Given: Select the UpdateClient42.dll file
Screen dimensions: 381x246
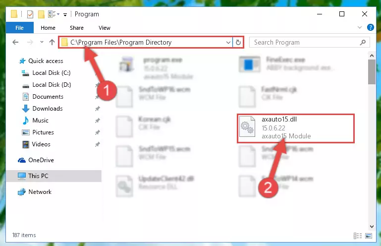Looking at the screenshot, I should pos(155,186).
